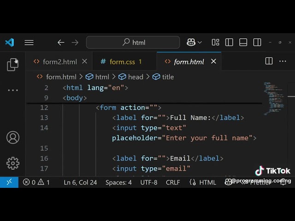Click the Full Name: label text

click(190, 118)
